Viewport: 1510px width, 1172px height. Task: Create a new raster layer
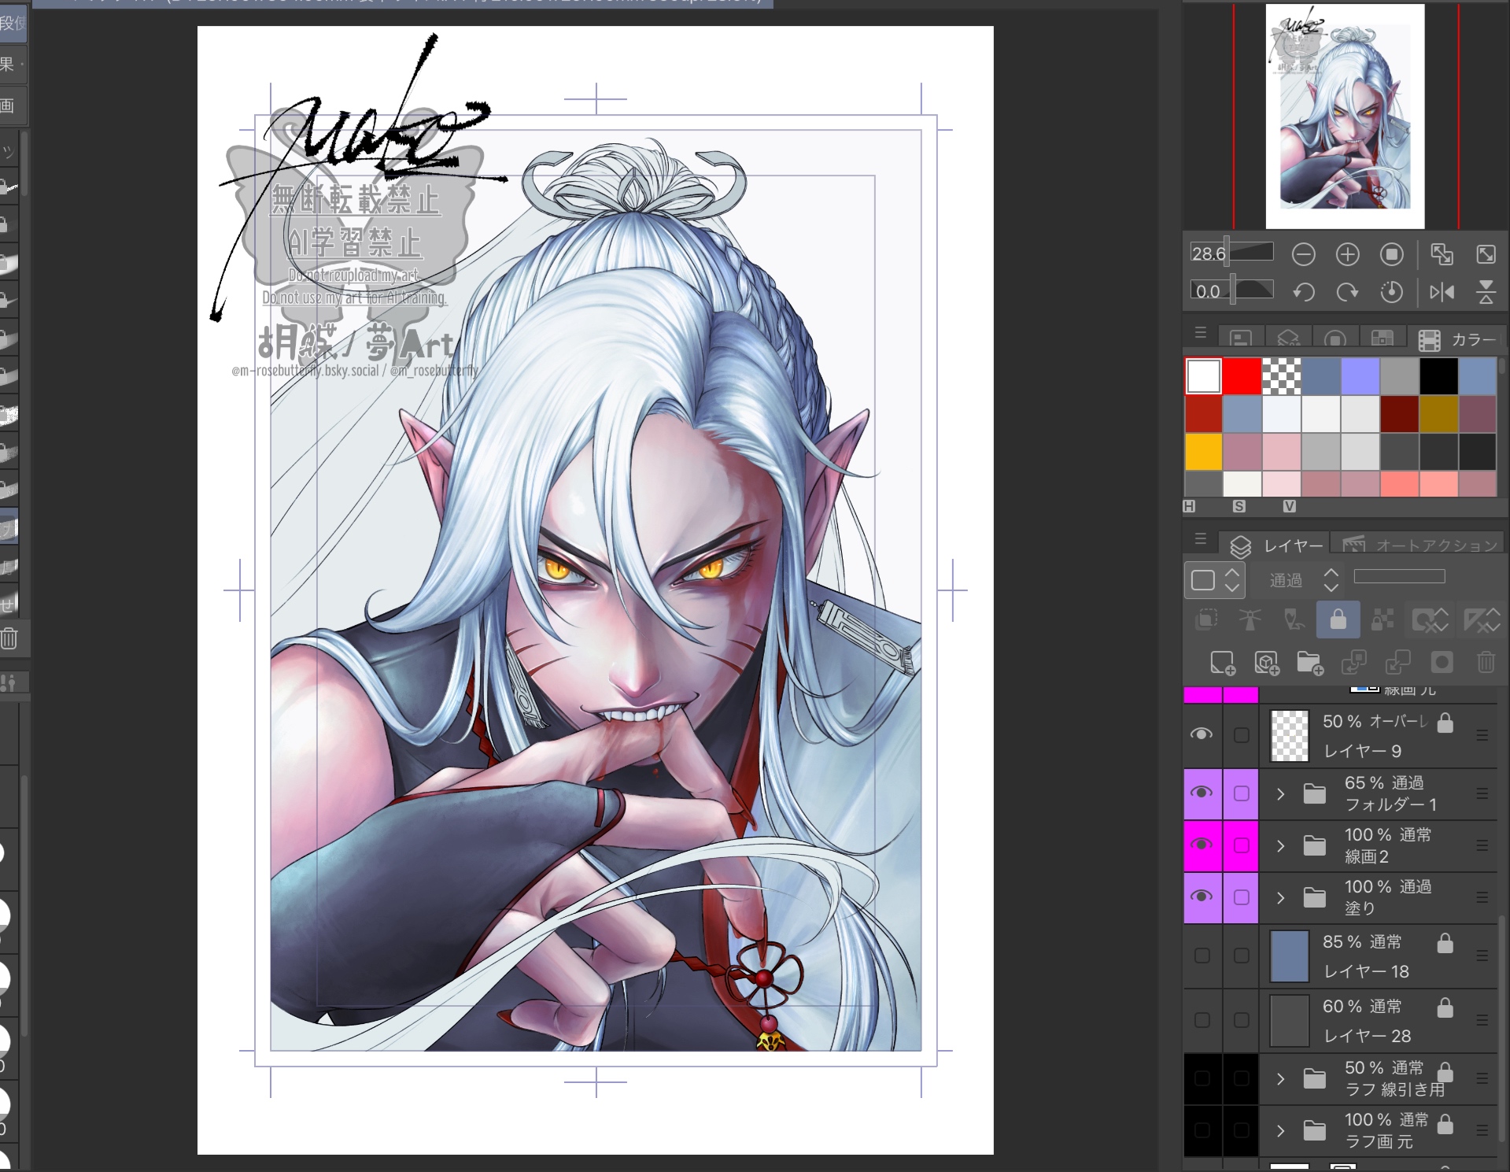[x=1222, y=663]
